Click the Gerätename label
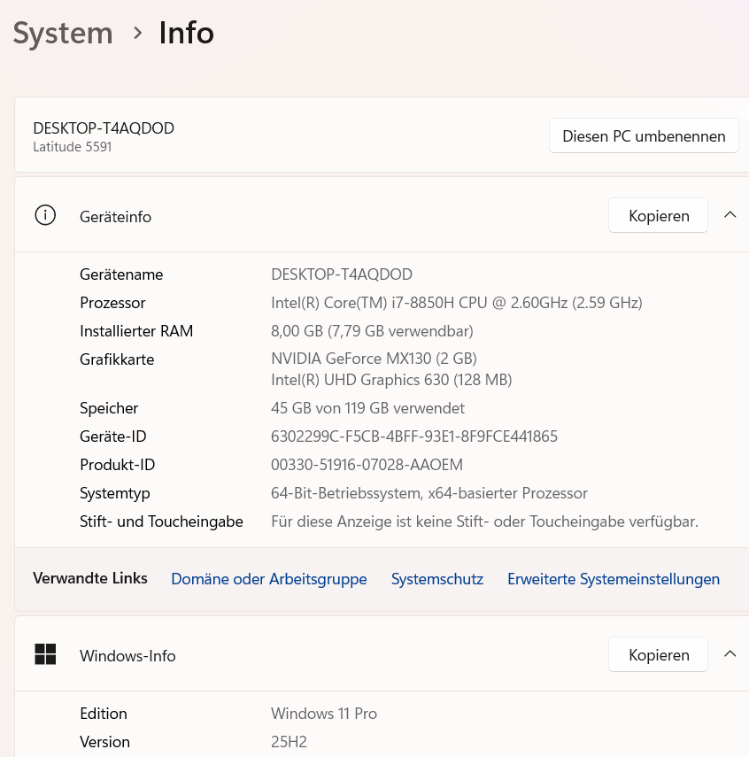Viewport: 749px width, 757px height. tap(121, 274)
